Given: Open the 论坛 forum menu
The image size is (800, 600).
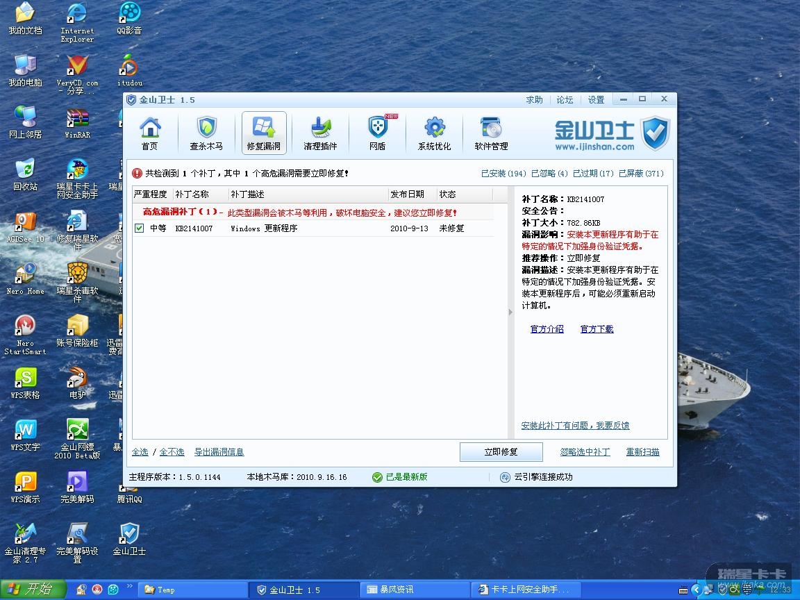Looking at the screenshot, I should [x=565, y=99].
